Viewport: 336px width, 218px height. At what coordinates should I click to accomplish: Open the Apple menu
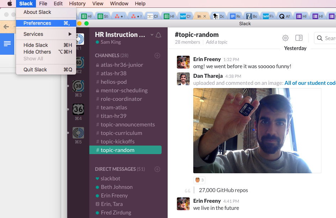point(10,4)
